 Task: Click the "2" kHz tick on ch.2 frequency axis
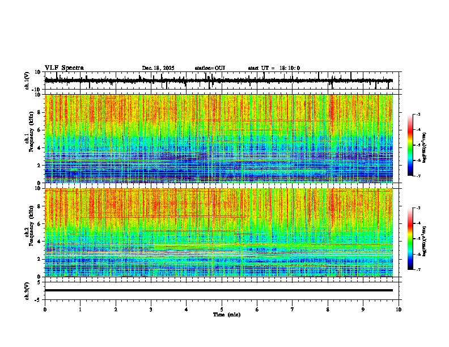click(39, 259)
